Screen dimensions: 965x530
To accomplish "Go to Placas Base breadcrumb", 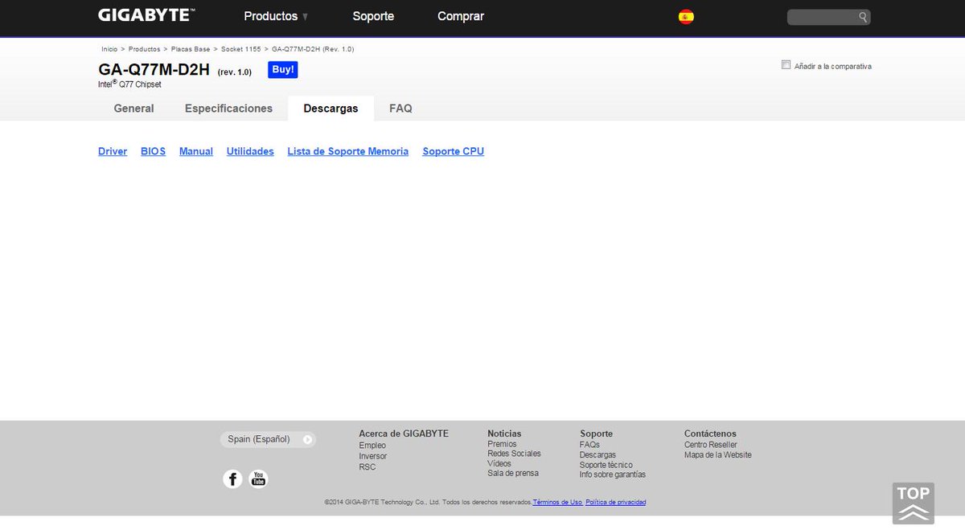I will 191,49.
